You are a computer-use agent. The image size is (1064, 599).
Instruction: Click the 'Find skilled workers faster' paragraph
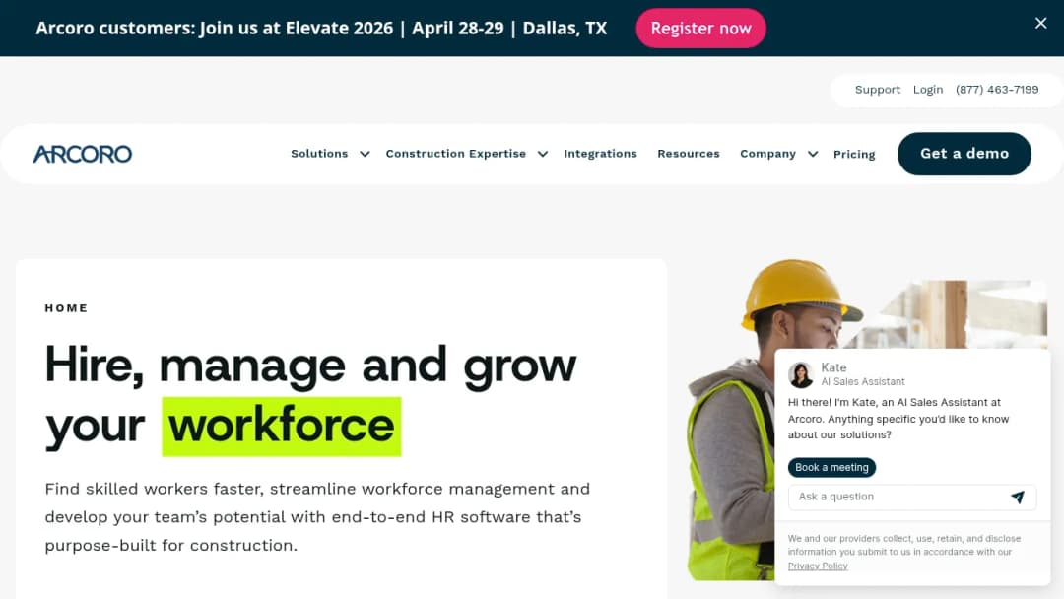317,517
